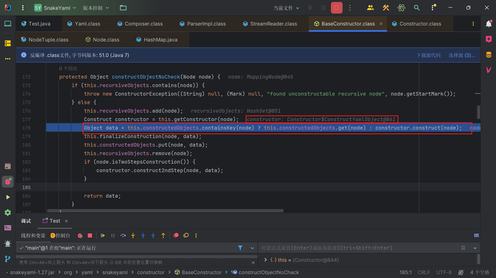Open the AI assistant atom-shaped icon
This screenshot has width=496, height=278.
coord(401,8)
